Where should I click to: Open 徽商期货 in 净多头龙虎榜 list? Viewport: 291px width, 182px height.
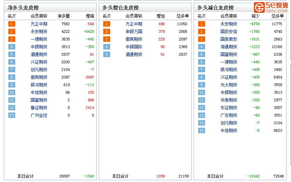point(39,77)
